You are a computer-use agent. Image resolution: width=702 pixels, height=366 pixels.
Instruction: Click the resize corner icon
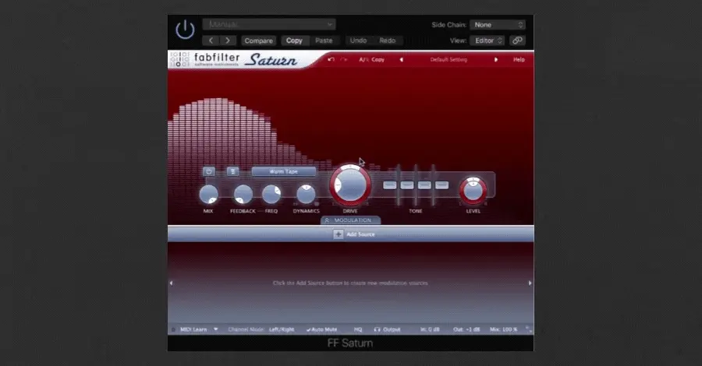(x=529, y=329)
